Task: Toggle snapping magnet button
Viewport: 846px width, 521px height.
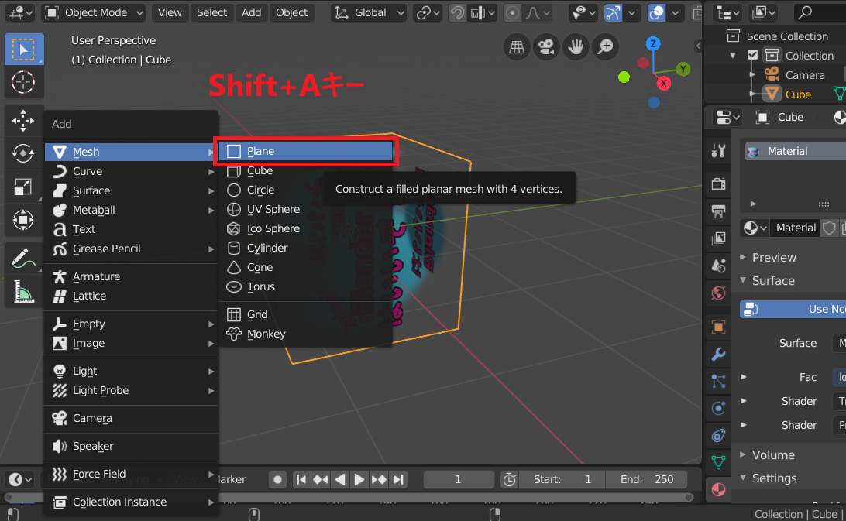Action: pos(457,12)
